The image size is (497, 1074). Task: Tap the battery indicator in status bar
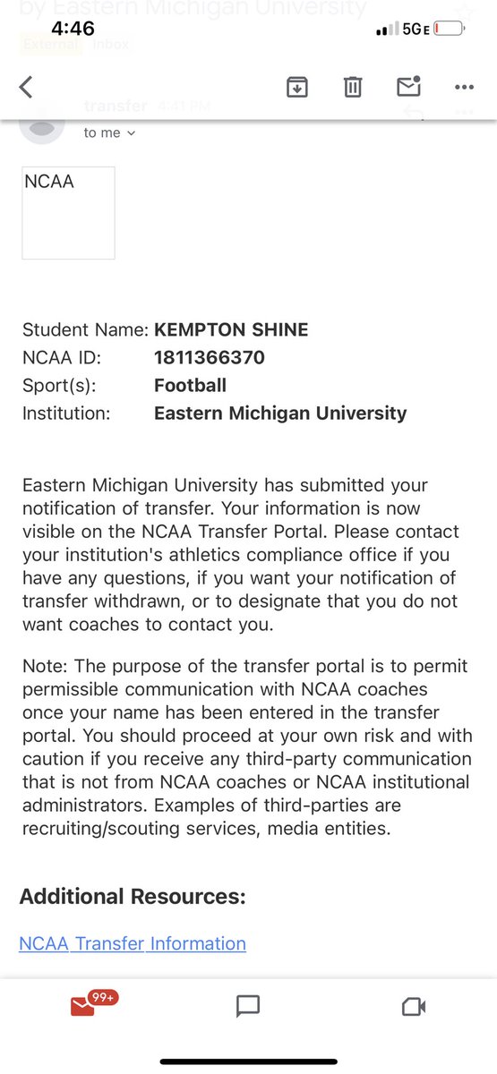click(x=449, y=29)
